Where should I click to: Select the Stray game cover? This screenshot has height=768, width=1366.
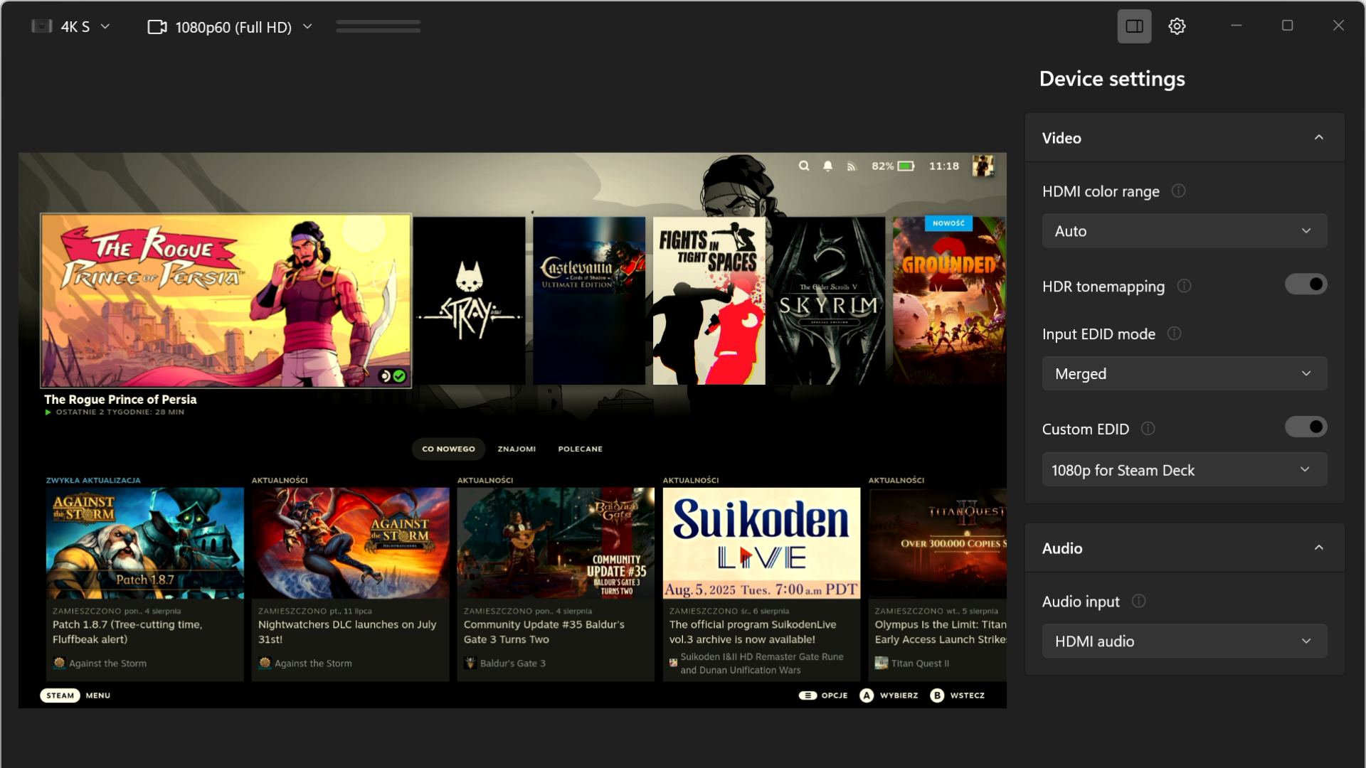click(x=470, y=301)
